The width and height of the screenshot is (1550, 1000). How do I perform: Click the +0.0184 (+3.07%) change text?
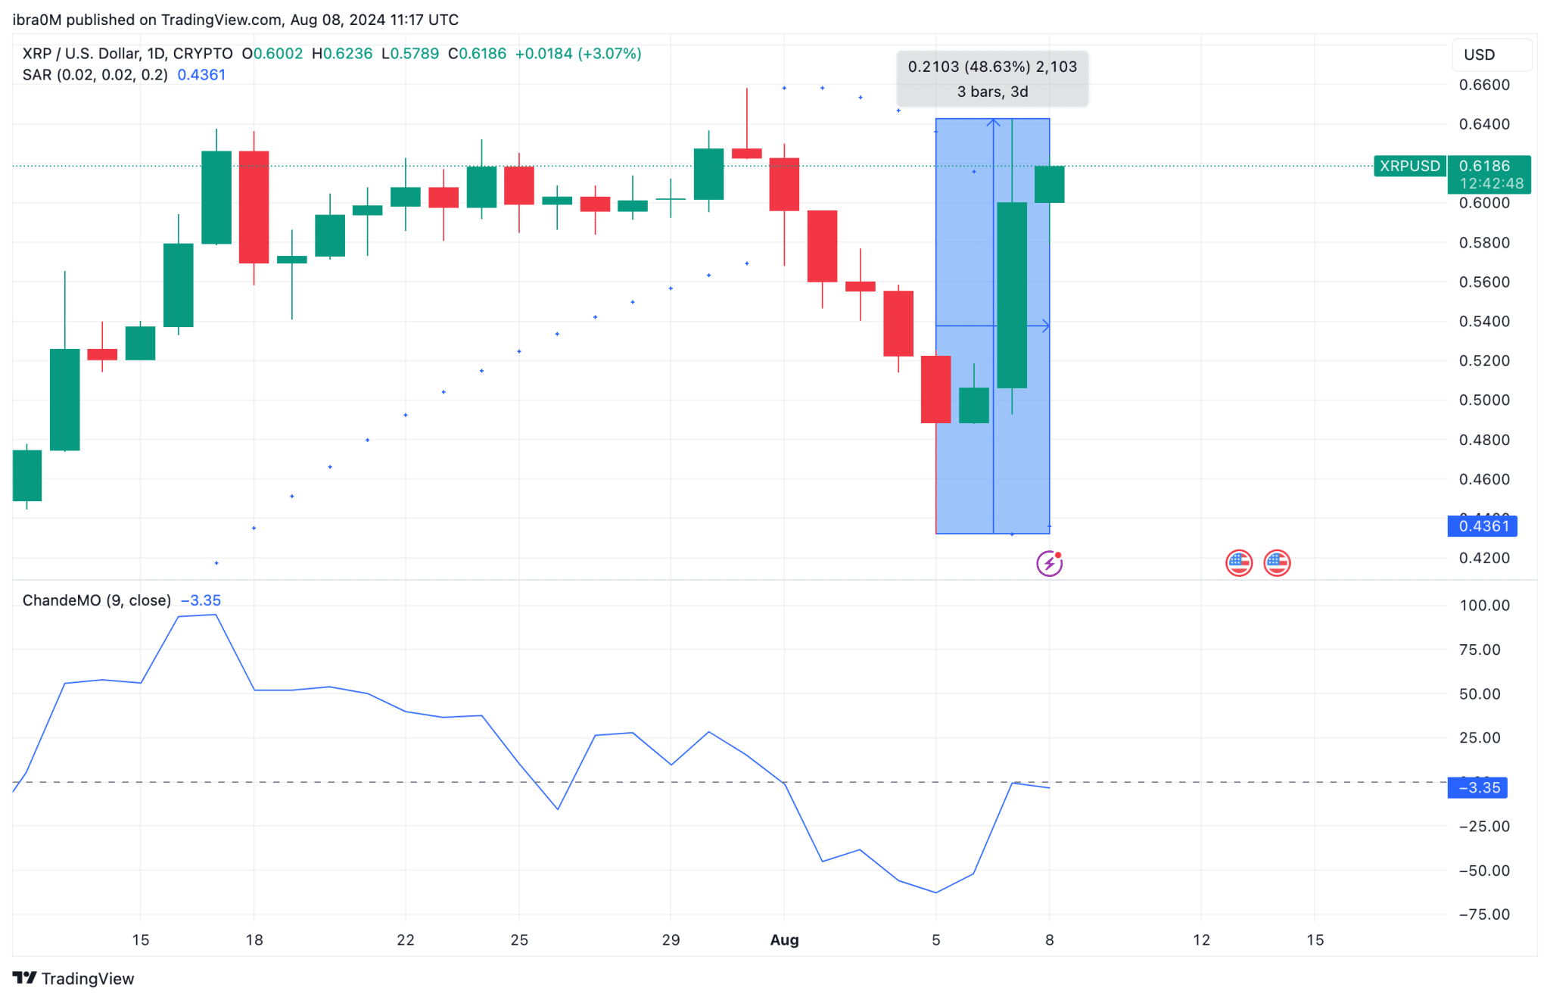point(578,54)
